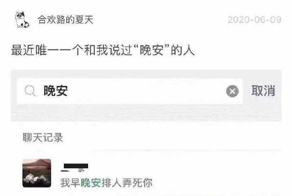Open the 合欢路的夏天 username link
The width and height of the screenshot is (292, 196).
point(65,19)
